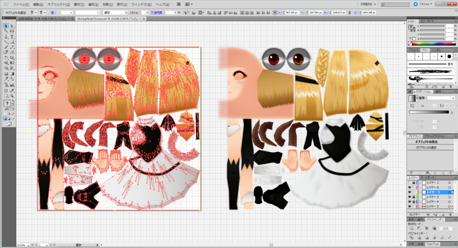Hide レイヤー 4 with its eye icon
Screen dimensions: 458x248
click(x=409, y=202)
